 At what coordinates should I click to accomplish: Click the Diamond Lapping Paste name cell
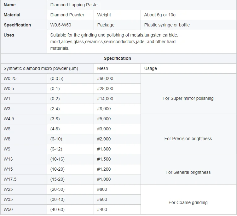click(x=74, y=5)
